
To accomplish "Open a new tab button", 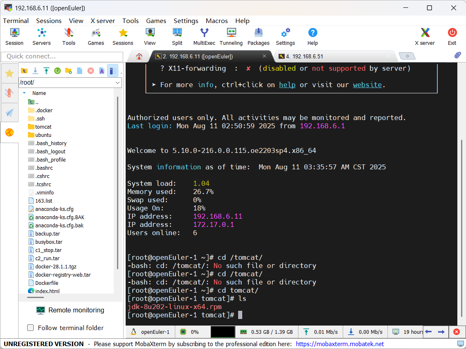I will (407, 56).
